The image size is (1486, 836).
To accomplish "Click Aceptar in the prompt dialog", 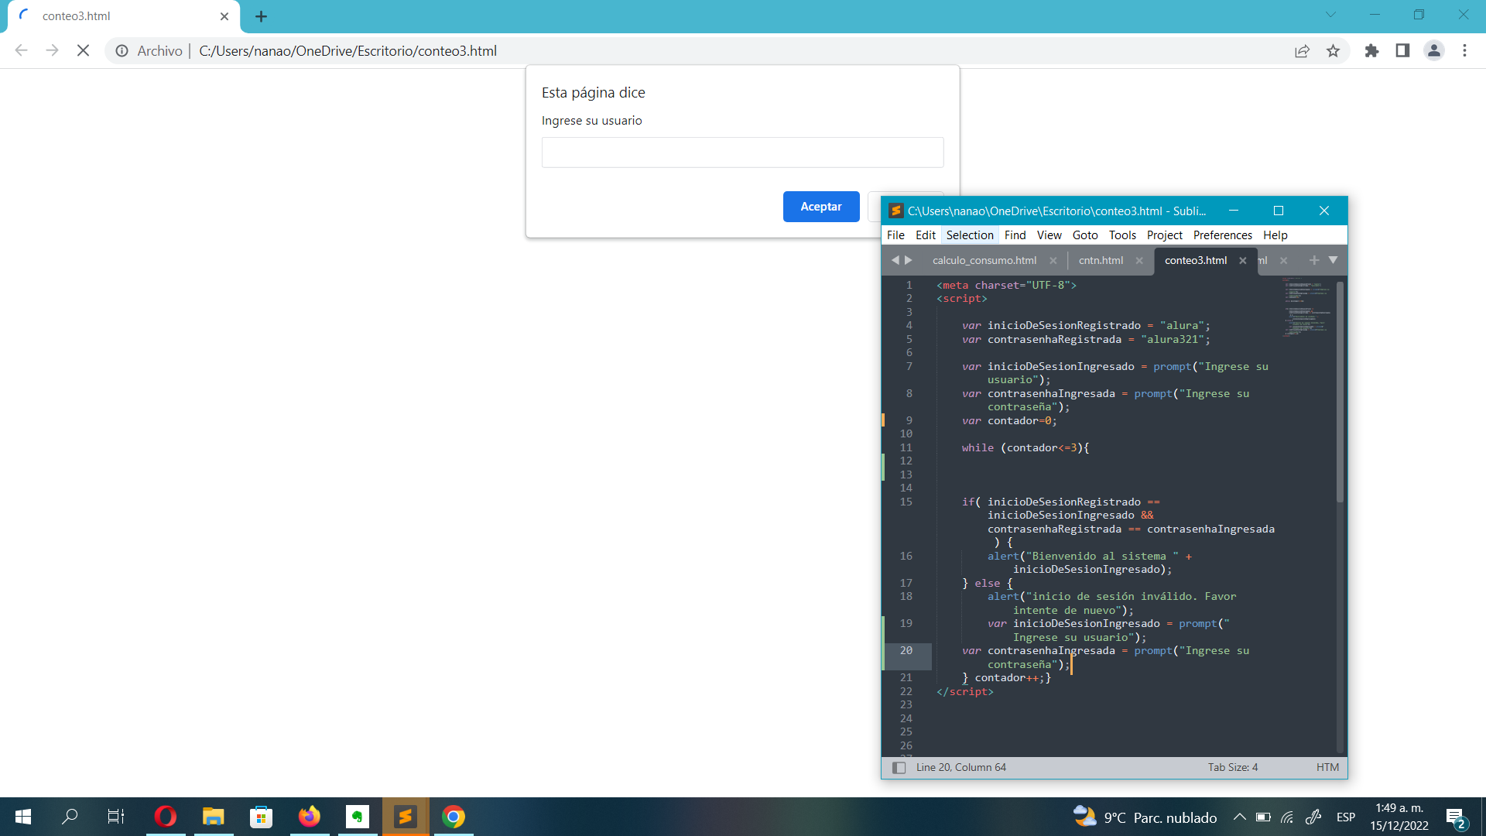I will tap(821, 207).
